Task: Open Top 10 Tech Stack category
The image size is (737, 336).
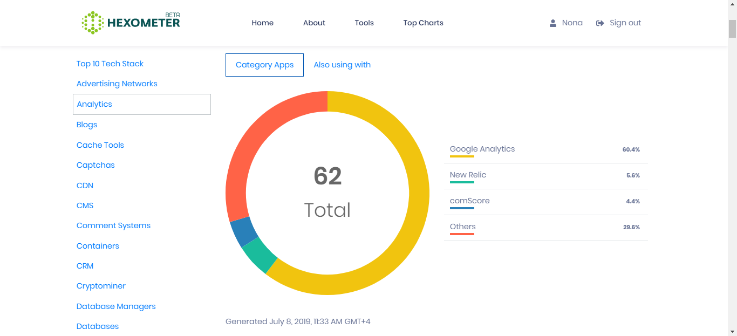Action: (110, 64)
